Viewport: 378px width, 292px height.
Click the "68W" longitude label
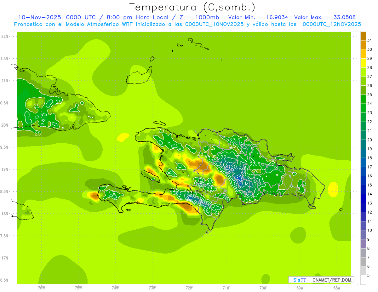coord(336,288)
